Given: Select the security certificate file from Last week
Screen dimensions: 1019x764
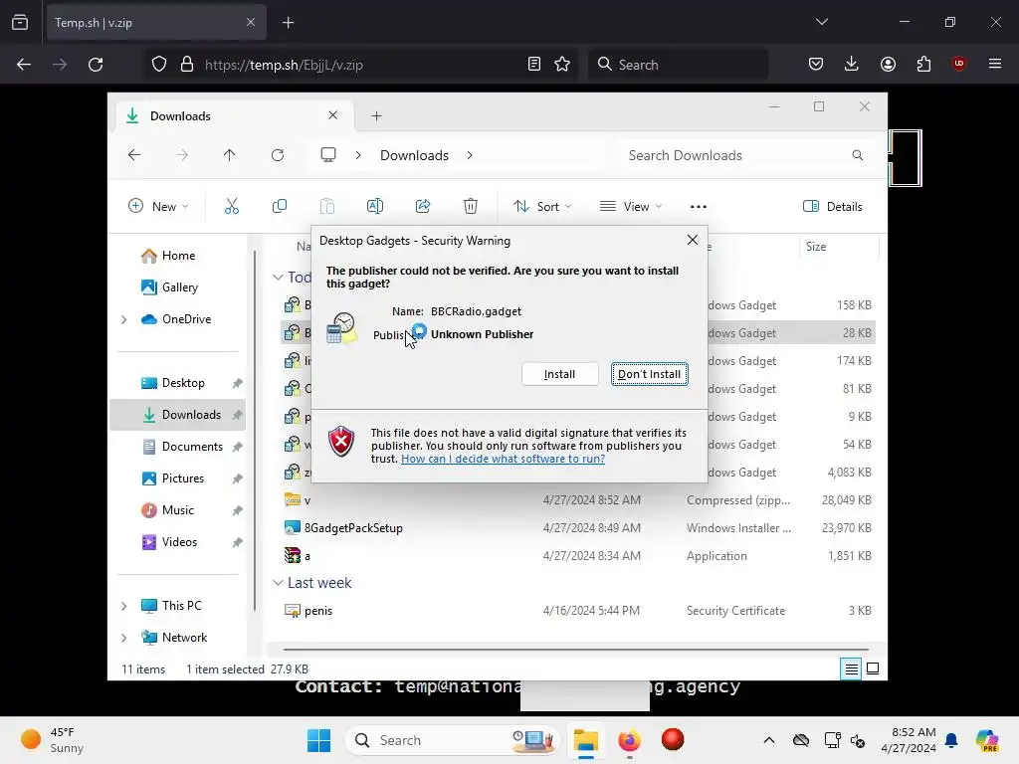Looking at the screenshot, I should tap(318, 611).
